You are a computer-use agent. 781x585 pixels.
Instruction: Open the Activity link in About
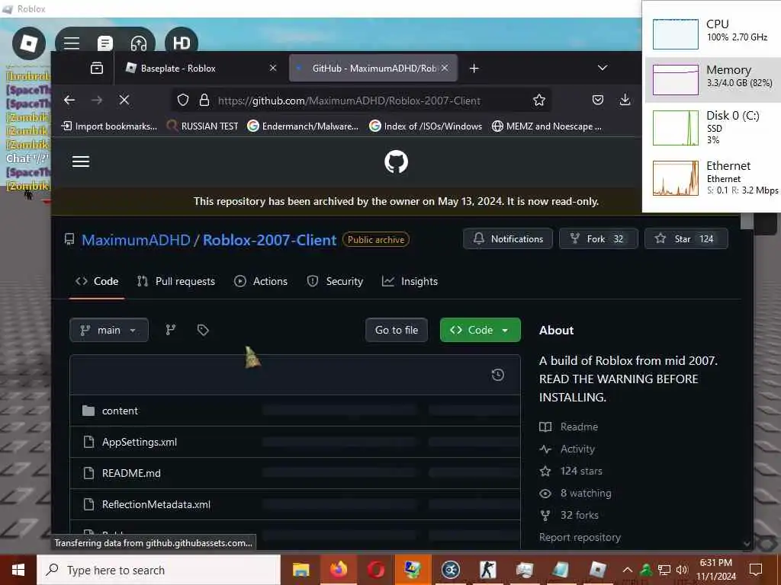(567, 449)
